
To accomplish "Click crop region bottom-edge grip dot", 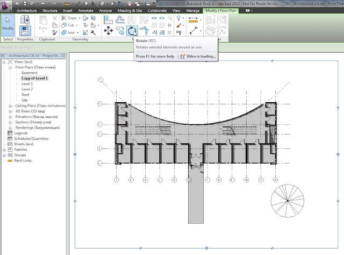I will pos(206,248).
